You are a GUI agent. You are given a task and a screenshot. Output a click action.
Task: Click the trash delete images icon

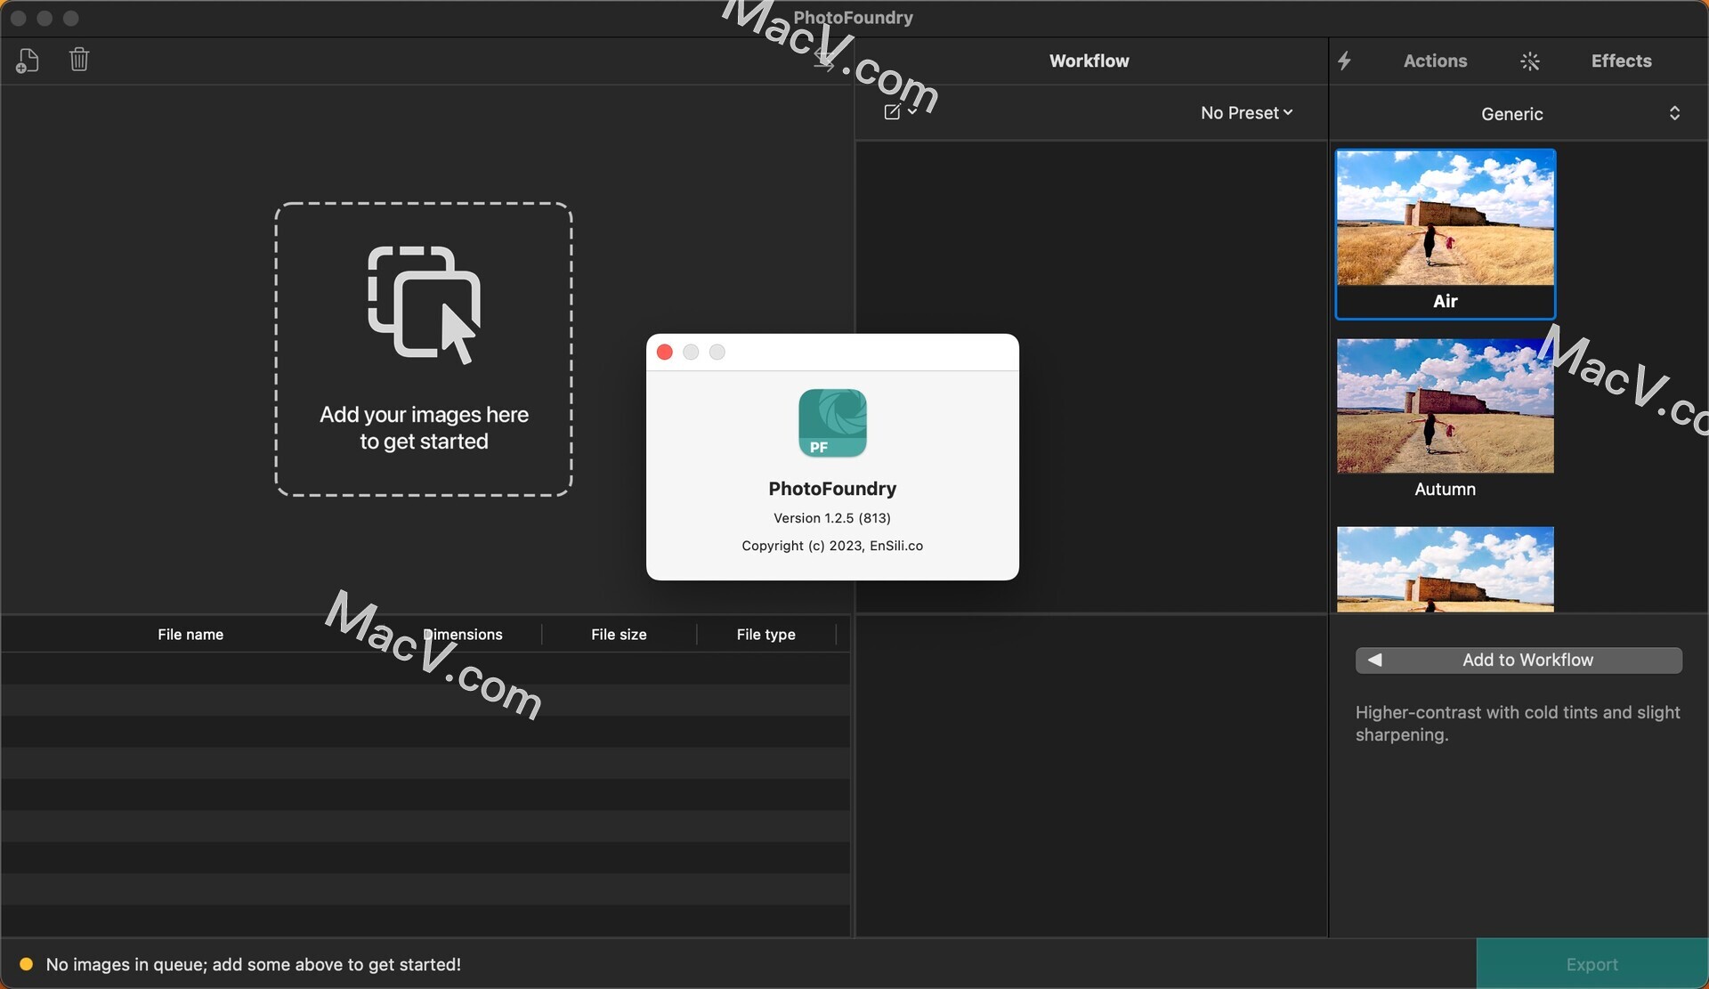click(79, 60)
